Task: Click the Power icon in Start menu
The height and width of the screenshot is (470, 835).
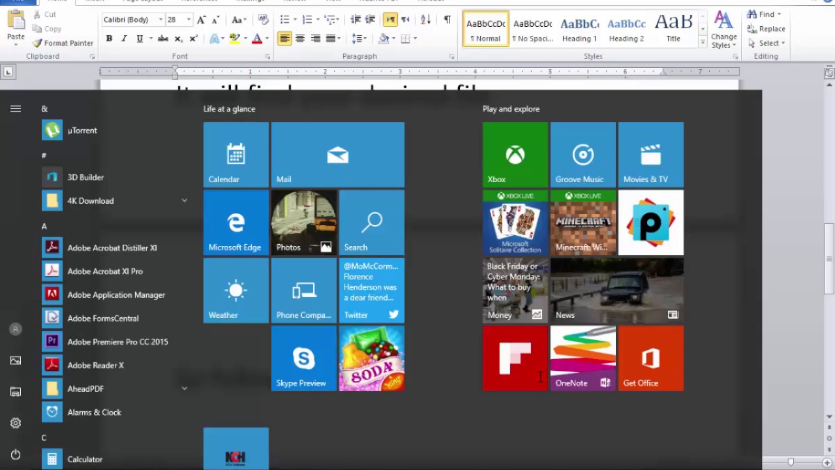Action: pos(16,454)
